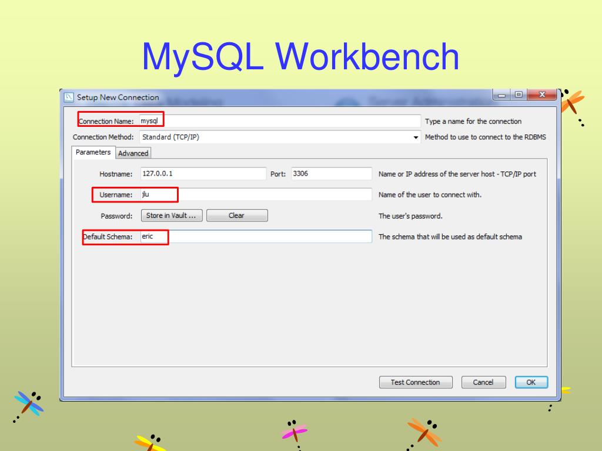The image size is (602, 451).
Task: Click the Port label
Action: 278,174
